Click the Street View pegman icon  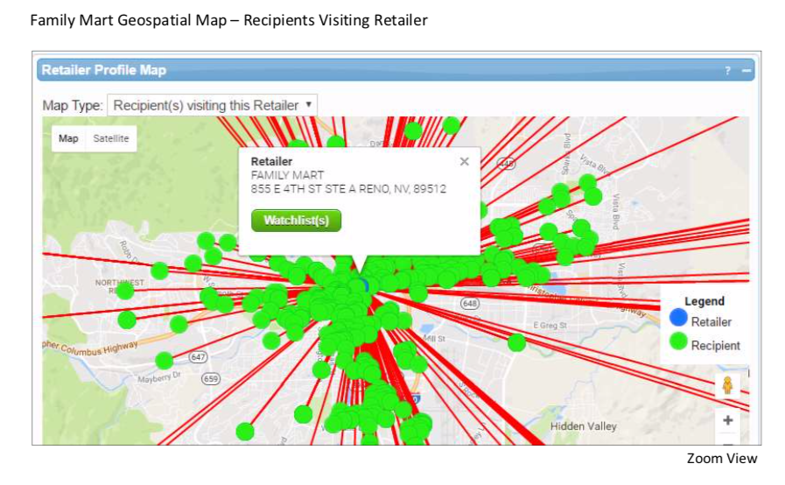(x=727, y=385)
